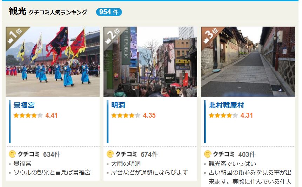Click the クチコミ face icon beside 674件
302x187 pixels.
(x=110, y=154)
